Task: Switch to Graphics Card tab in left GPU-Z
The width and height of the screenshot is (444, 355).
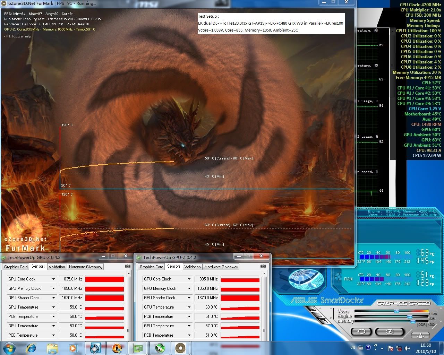Action: click(x=16, y=267)
